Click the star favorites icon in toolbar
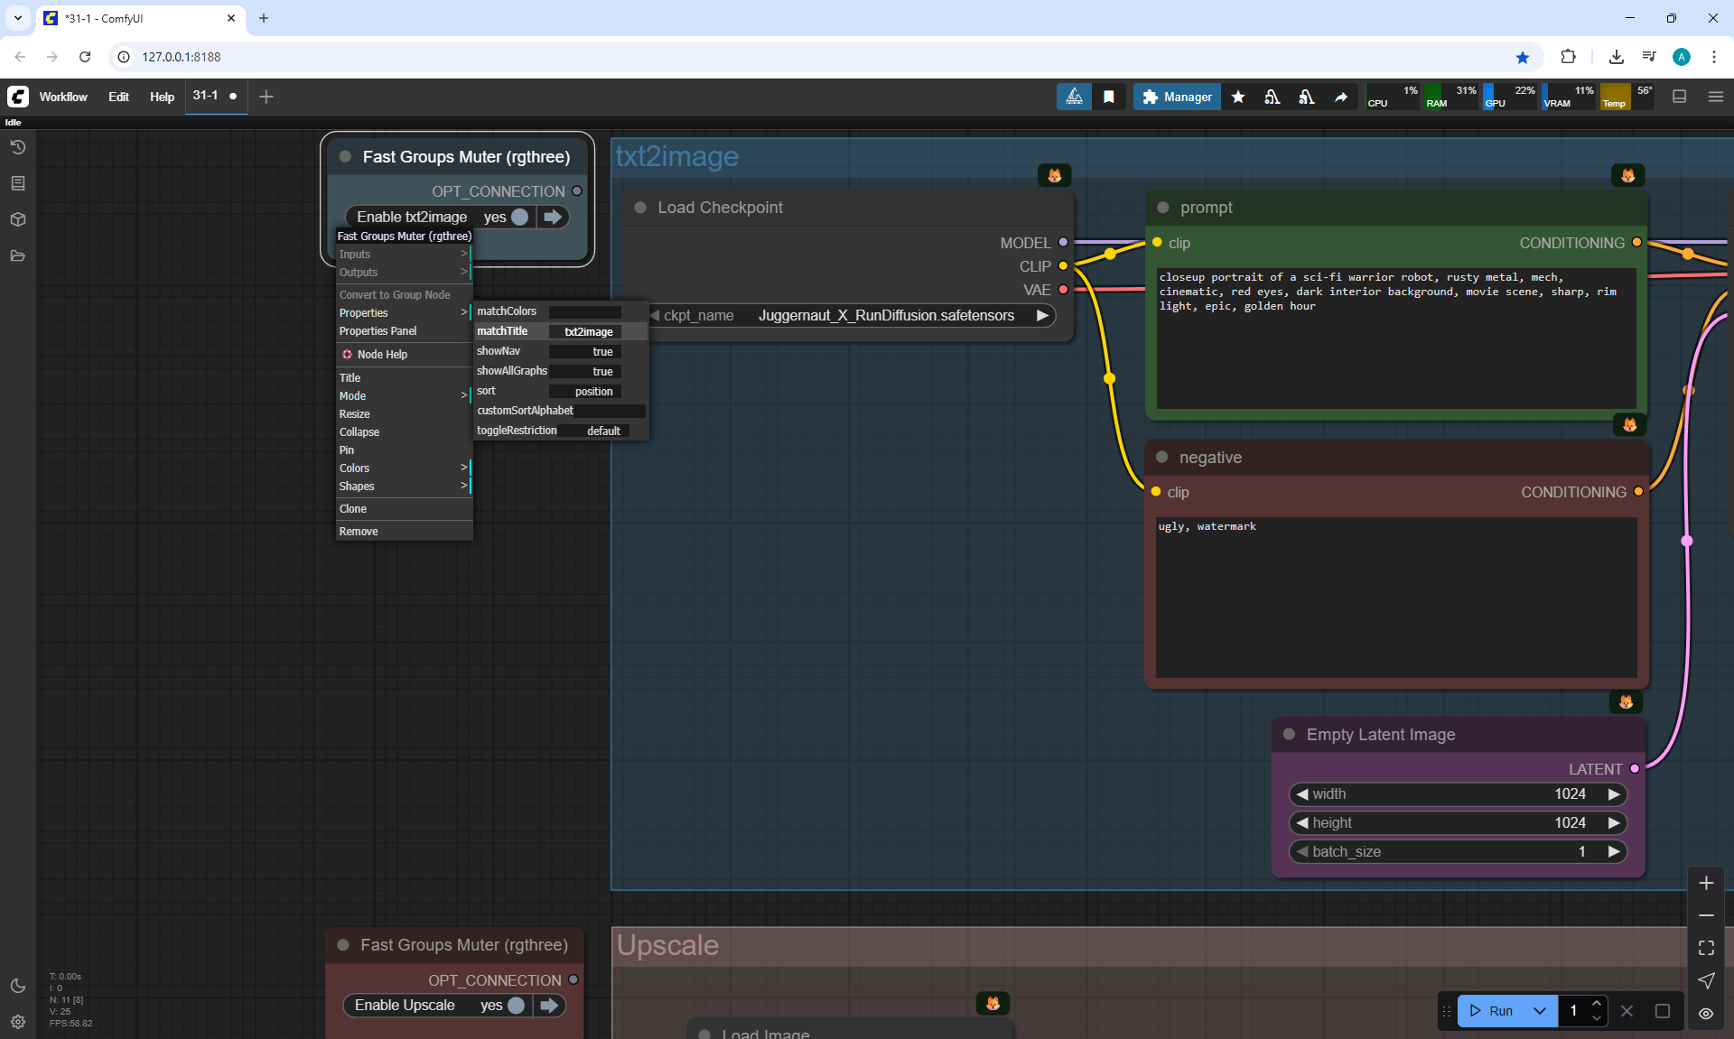The height and width of the screenshot is (1039, 1734). click(x=1238, y=97)
